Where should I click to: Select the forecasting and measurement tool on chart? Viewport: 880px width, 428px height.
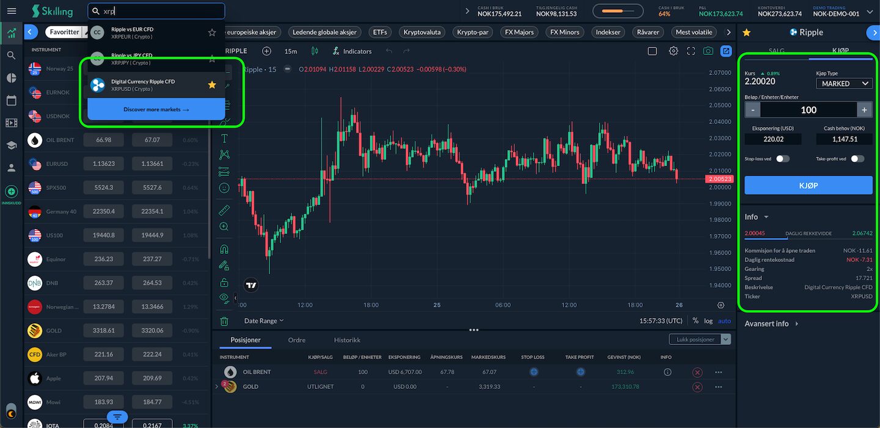[224, 172]
